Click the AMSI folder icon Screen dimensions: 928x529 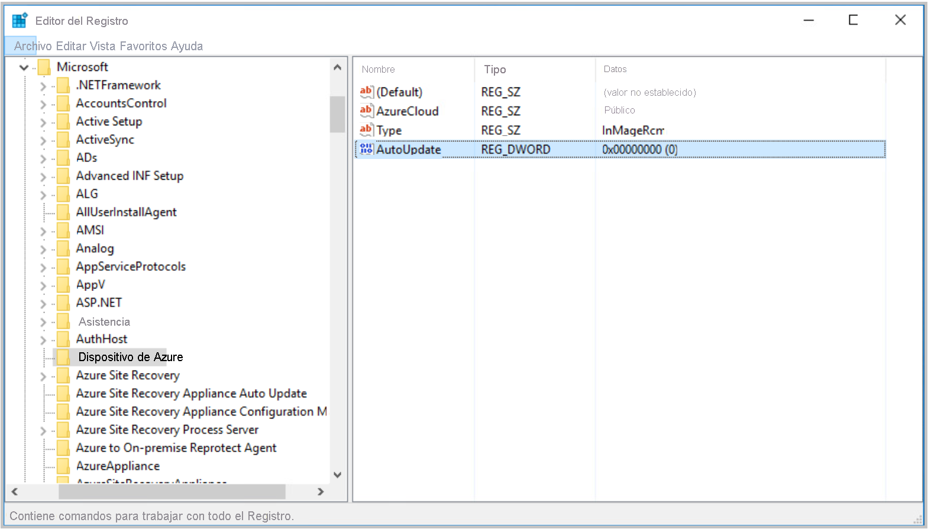pos(63,231)
